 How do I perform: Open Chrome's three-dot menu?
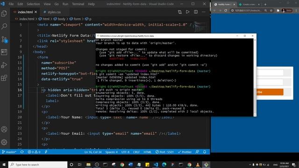pos(296,10)
